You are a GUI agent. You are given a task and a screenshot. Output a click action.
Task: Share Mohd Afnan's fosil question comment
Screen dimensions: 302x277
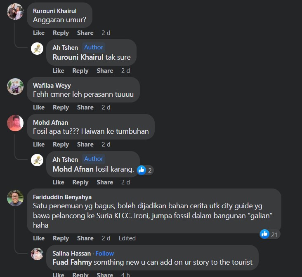point(85,144)
